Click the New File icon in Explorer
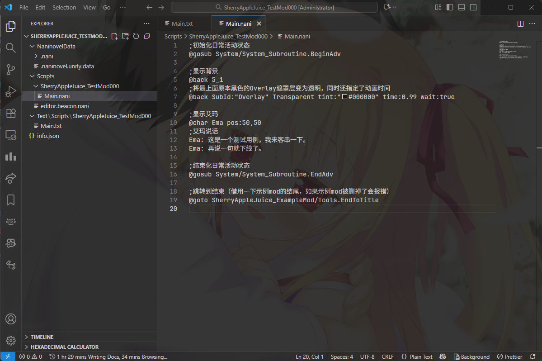Screen dimensions: 542x361 (x=114, y=36)
